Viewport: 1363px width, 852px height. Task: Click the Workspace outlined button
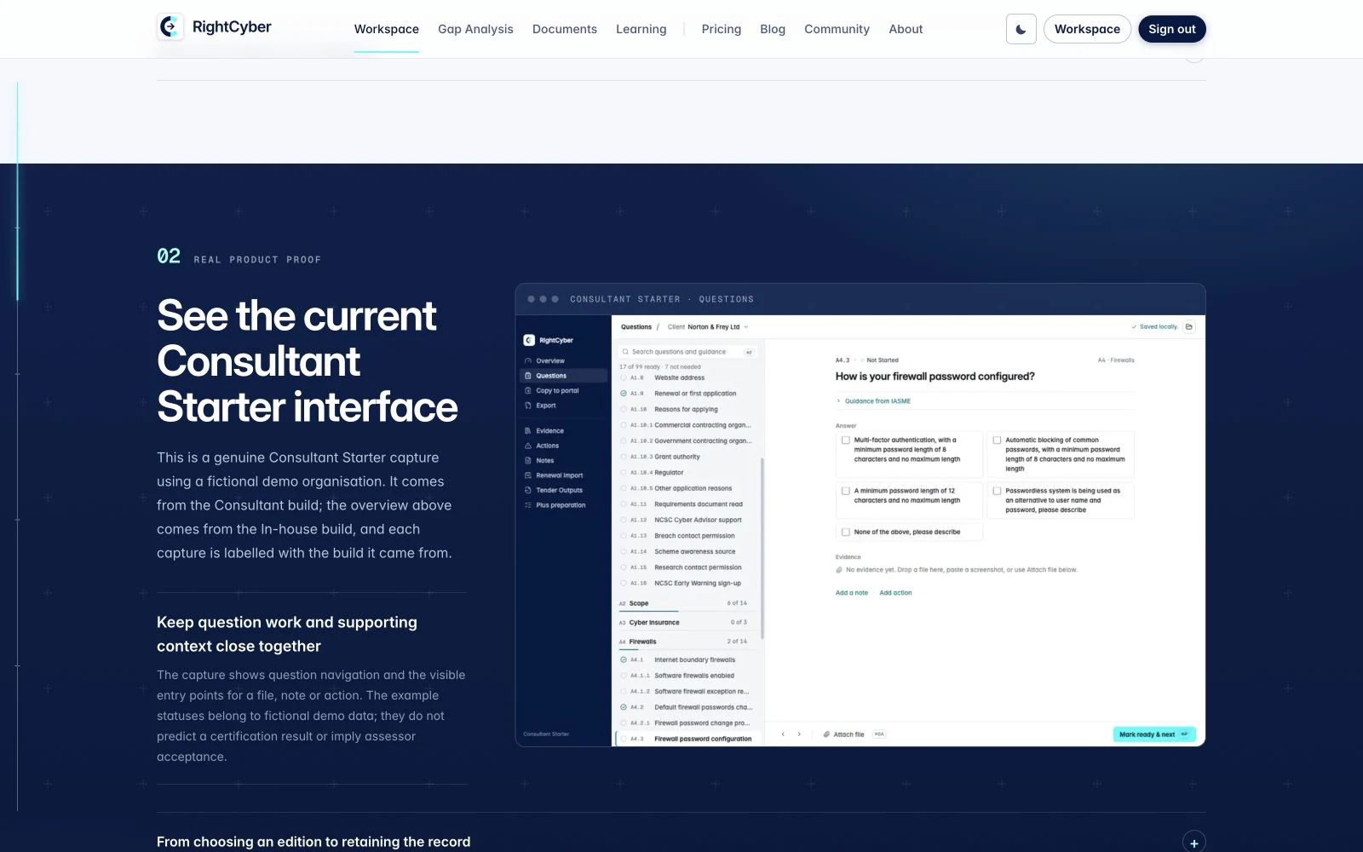1087,29
